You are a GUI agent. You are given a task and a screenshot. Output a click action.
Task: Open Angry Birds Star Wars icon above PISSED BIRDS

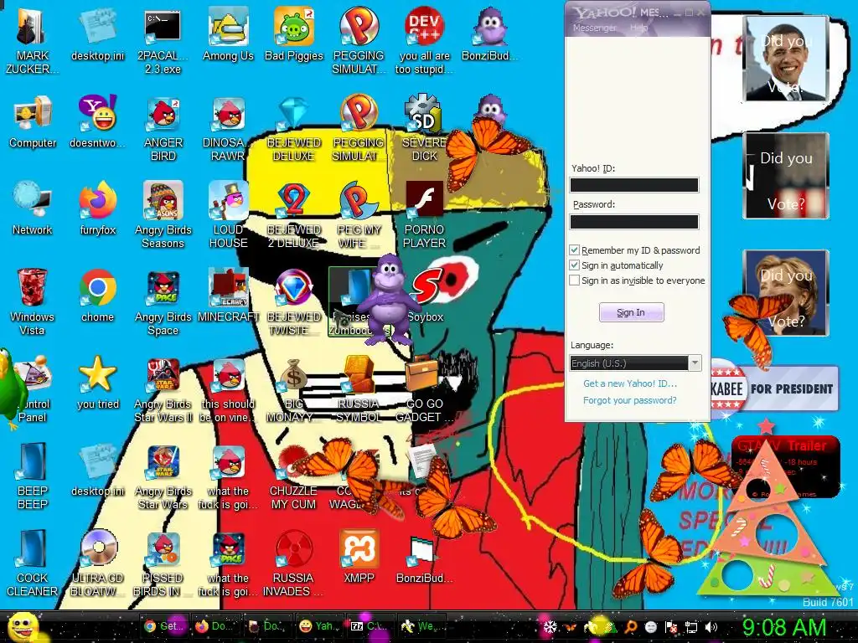coord(163,476)
